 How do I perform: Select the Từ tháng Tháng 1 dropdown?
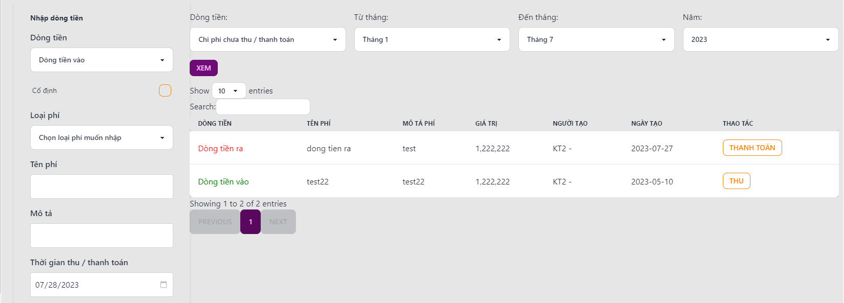click(431, 39)
